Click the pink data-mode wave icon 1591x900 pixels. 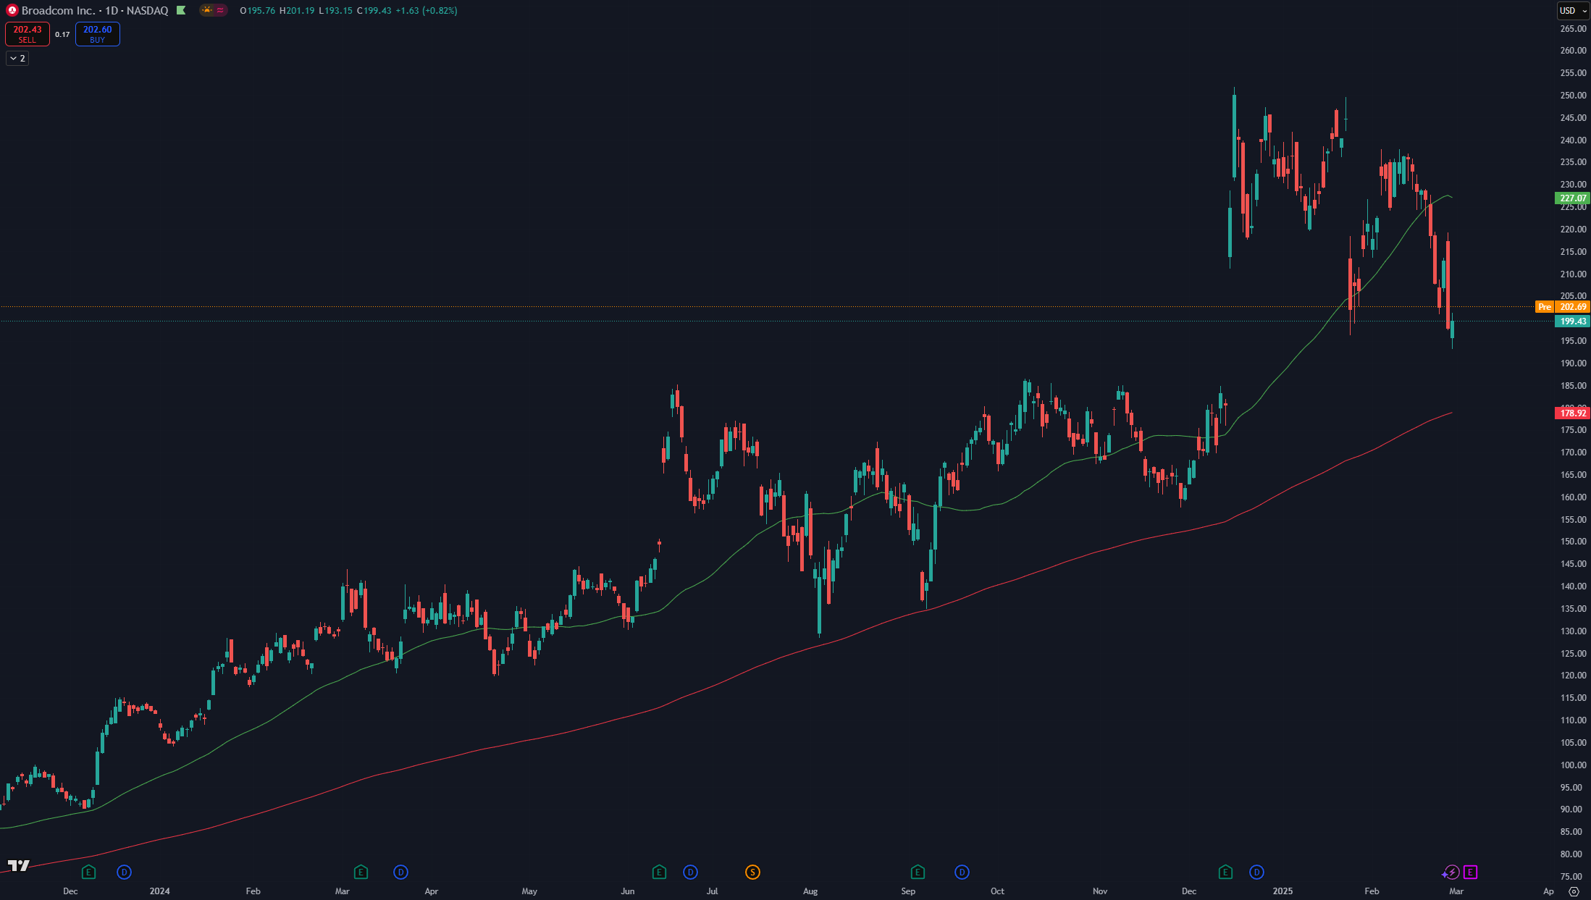pyautogui.click(x=220, y=10)
